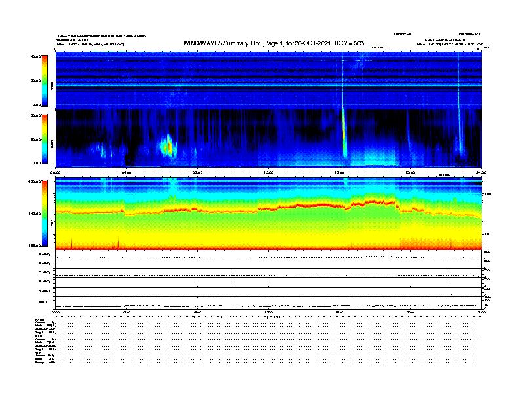Click the red plasma line in the TNR spectrogram
This screenshot has height=401, width=519.
tap(268, 208)
